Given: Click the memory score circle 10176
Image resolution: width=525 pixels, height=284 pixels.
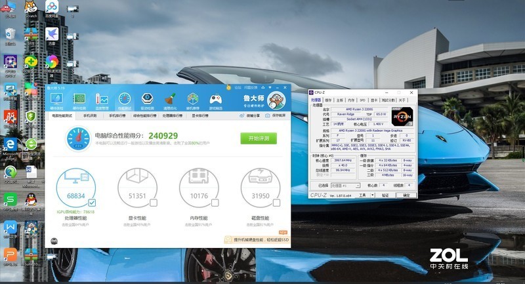Looking at the screenshot, I should click(199, 188).
